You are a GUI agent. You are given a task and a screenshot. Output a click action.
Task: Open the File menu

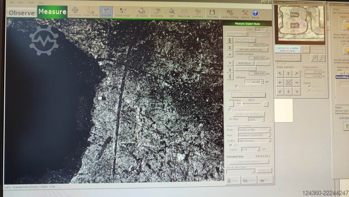[11, 2]
